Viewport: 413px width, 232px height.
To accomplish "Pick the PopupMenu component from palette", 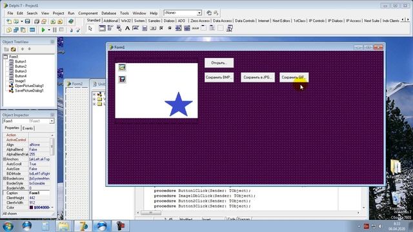I will [119, 28].
